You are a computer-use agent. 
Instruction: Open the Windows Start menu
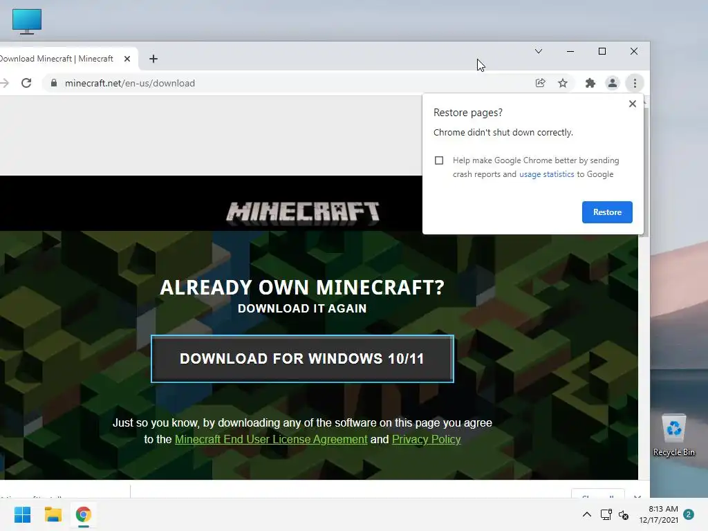pos(23,514)
